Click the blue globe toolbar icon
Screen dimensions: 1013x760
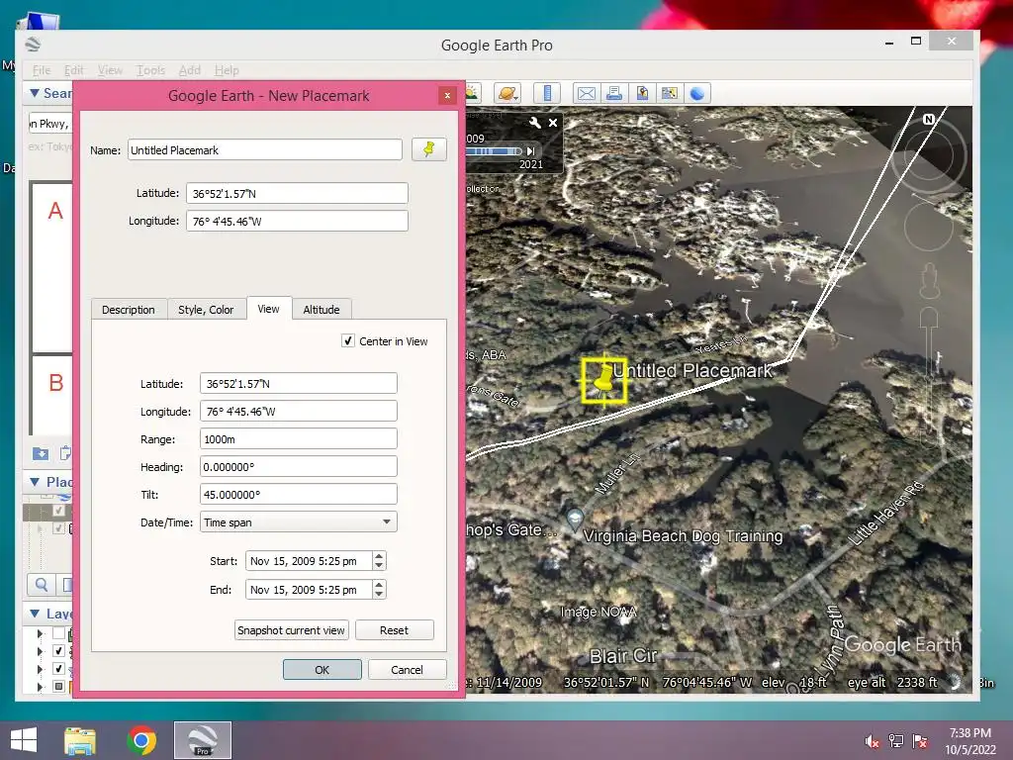point(697,93)
